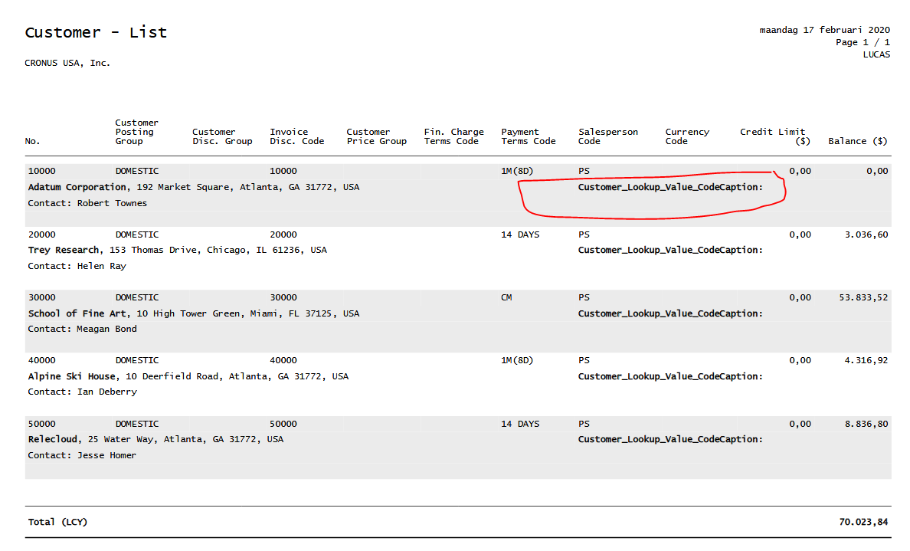This screenshot has height=551, width=910.
Task: Click Trey Research address line
Action: click(x=178, y=251)
